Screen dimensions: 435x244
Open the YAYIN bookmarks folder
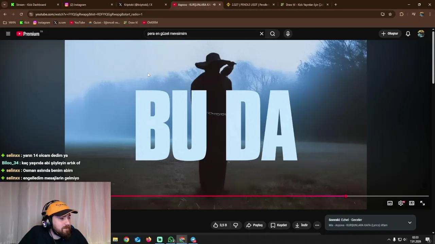(10, 23)
